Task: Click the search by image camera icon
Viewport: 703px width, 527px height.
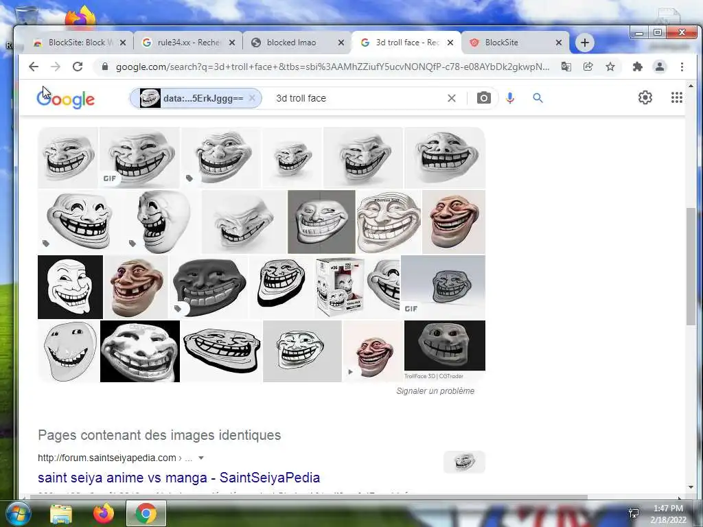Action: (484, 97)
